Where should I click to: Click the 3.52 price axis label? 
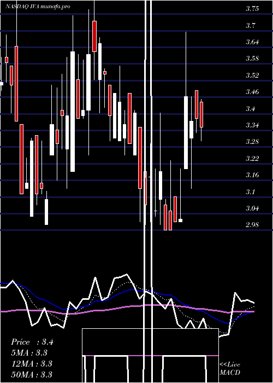(252, 76)
